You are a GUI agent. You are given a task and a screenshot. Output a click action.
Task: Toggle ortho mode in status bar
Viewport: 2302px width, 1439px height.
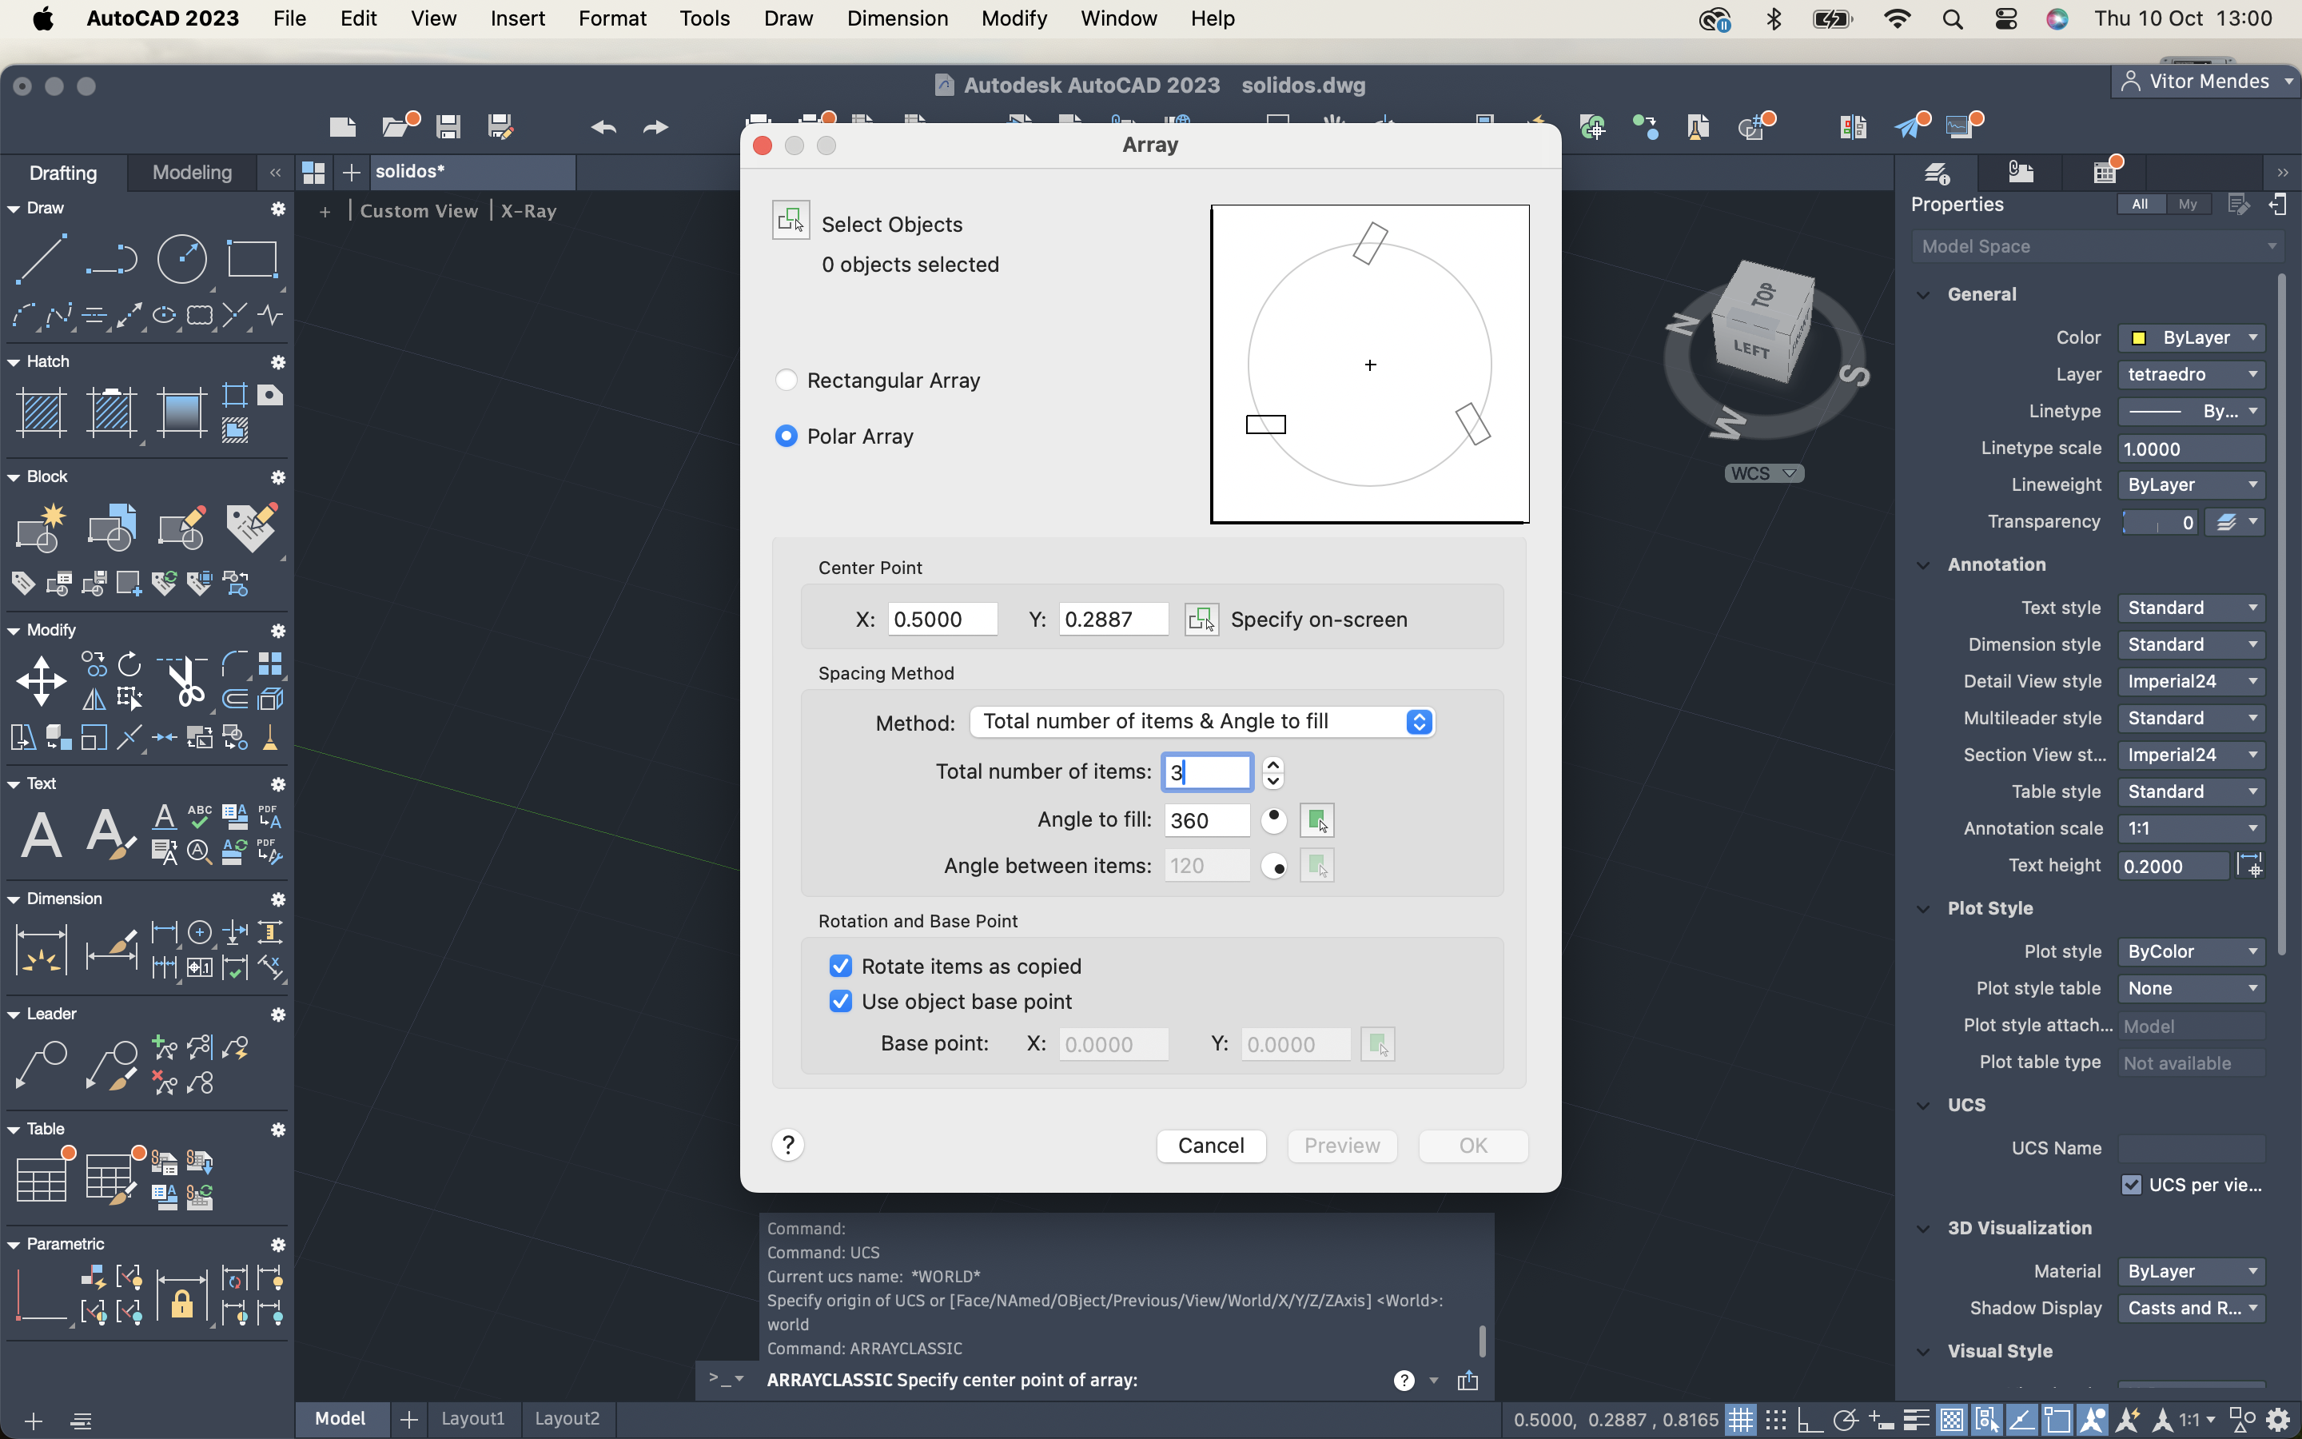point(1810,1420)
